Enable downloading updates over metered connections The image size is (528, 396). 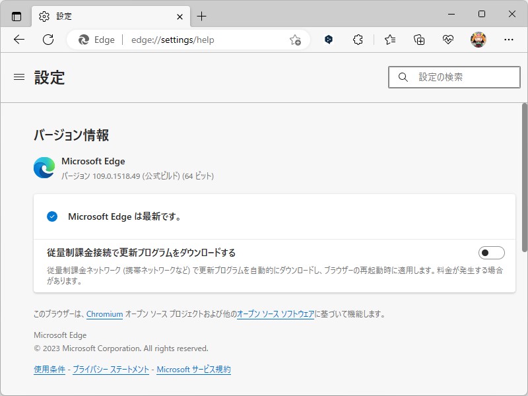click(492, 252)
